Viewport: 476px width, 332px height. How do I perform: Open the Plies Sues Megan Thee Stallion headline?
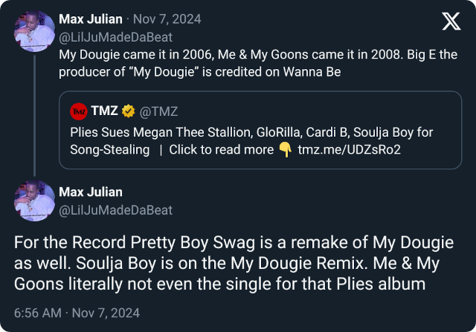pyautogui.click(x=251, y=132)
